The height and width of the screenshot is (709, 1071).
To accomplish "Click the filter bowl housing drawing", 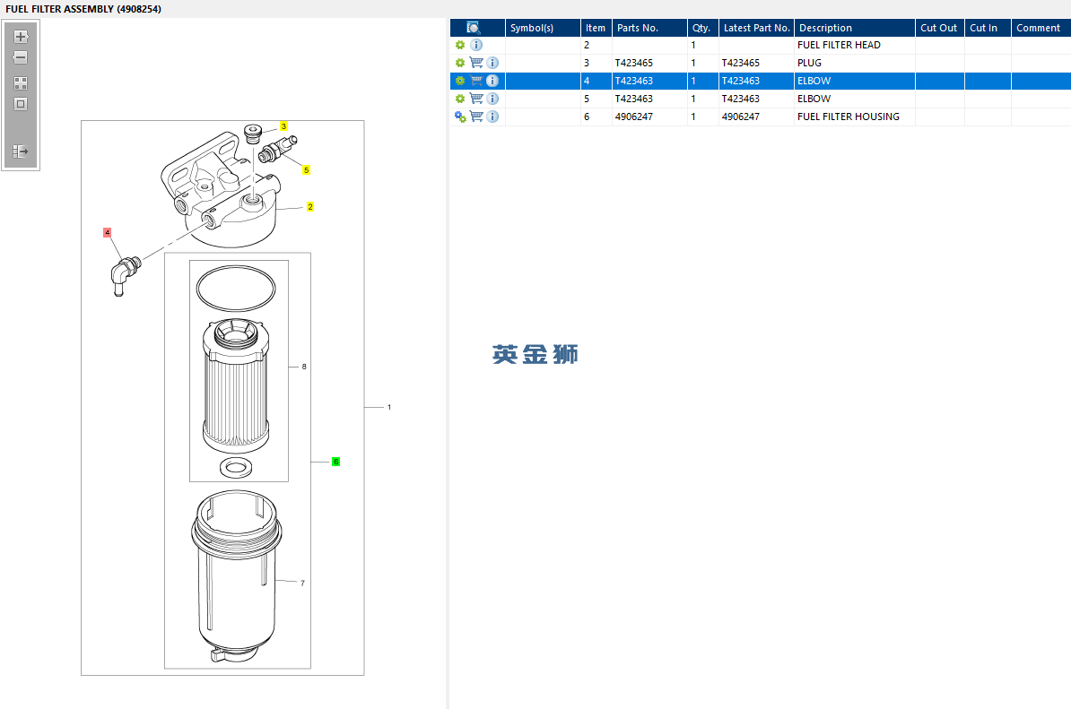I will [x=236, y=577].
